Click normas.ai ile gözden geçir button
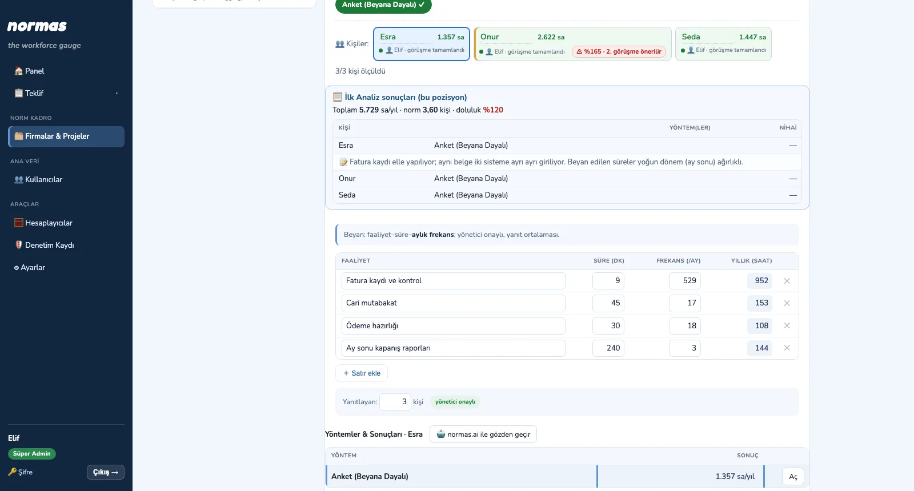The width and height of the screenshot is (914, 491). (483, 434)
